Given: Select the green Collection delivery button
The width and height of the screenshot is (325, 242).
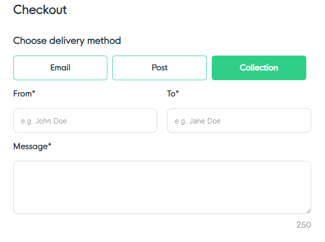Looking at the screenshot, I should click(x=259, y=68).
